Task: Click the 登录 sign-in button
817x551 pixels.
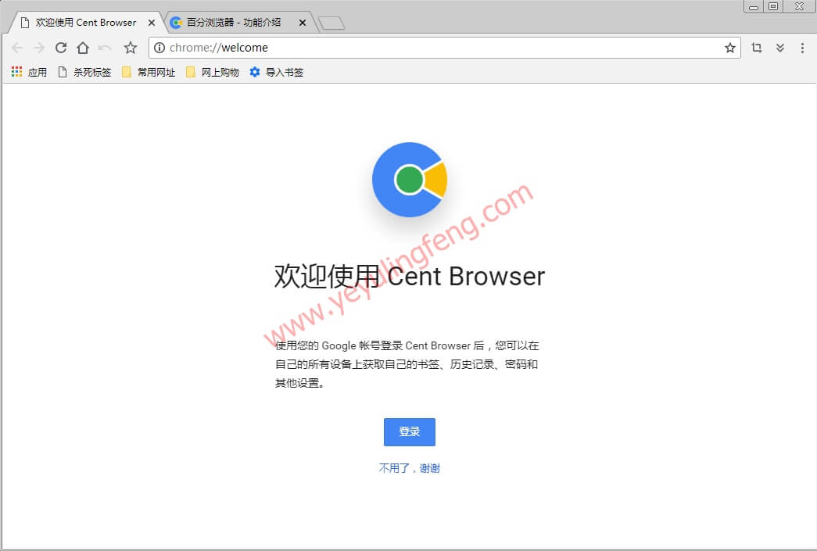Action: tap(409, 431)
